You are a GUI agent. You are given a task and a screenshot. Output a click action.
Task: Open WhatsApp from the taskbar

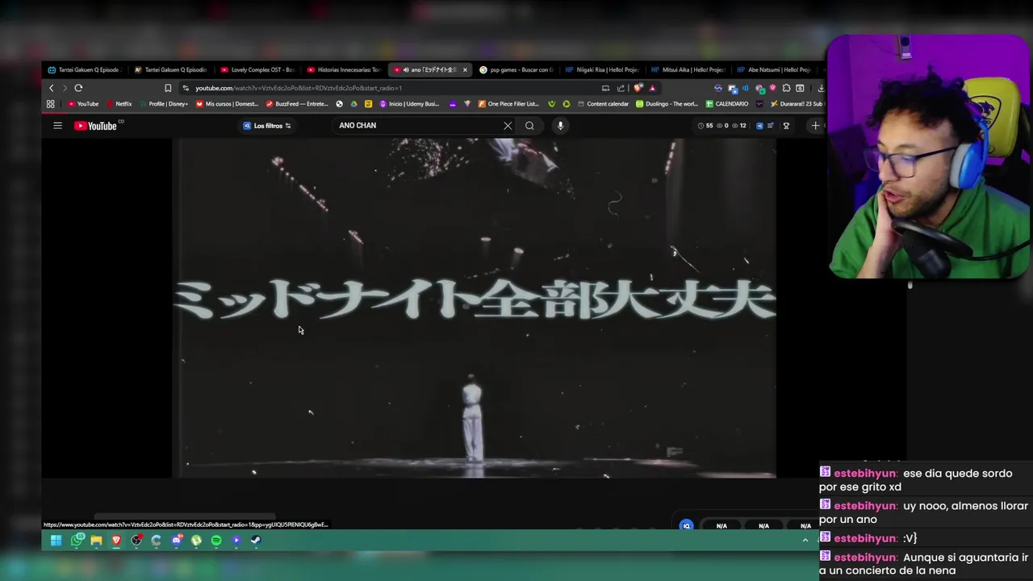pos(77,541)
